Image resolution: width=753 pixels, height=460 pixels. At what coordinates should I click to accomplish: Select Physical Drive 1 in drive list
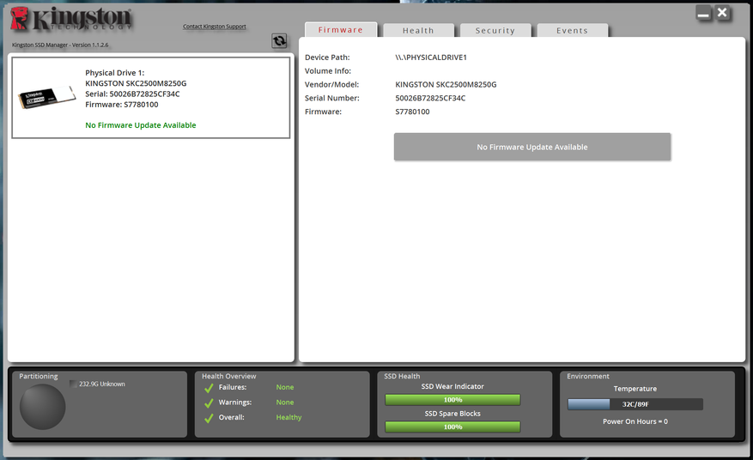(150, 98)
